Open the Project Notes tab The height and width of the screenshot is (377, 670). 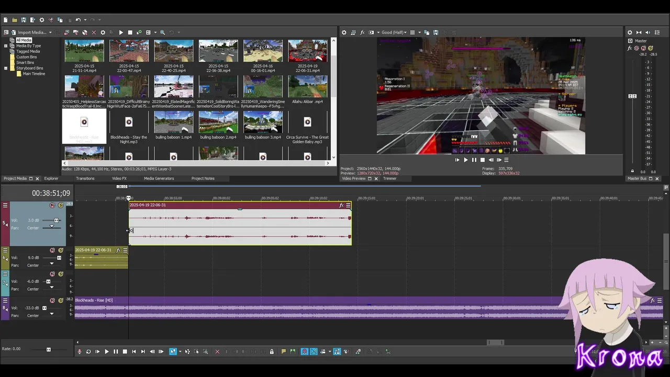(203, 179)
